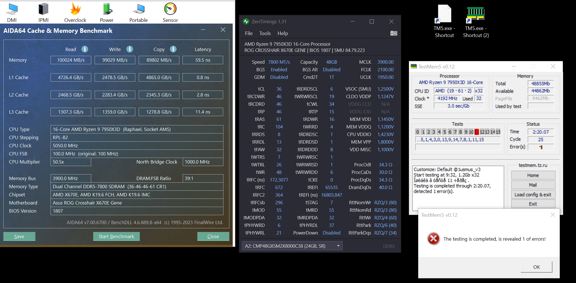Click the FCLK 2100.00 value

pos(385,70)
